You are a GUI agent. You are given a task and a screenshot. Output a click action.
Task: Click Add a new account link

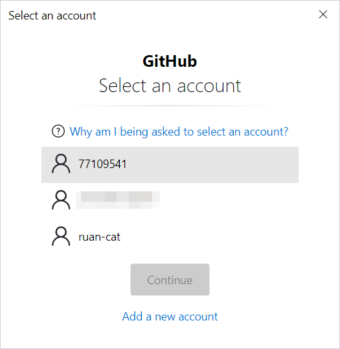[170, 317]
